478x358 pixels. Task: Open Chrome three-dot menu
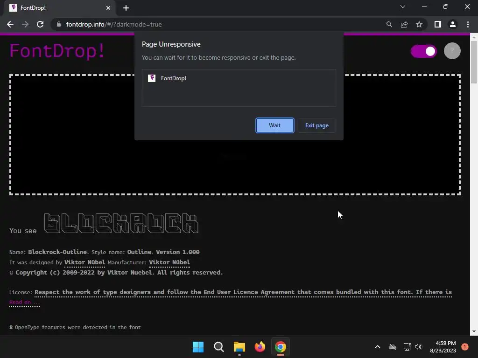click(468, 24)
